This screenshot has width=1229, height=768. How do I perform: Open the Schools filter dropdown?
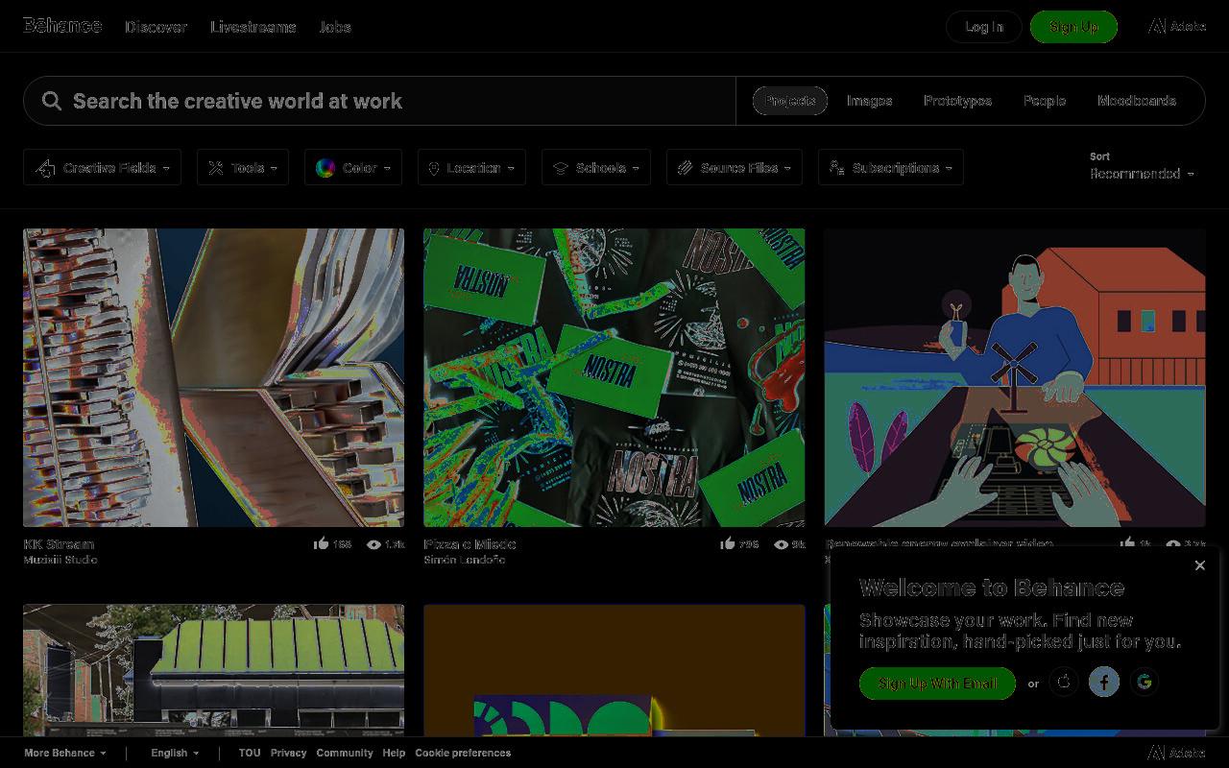[596, 168]
